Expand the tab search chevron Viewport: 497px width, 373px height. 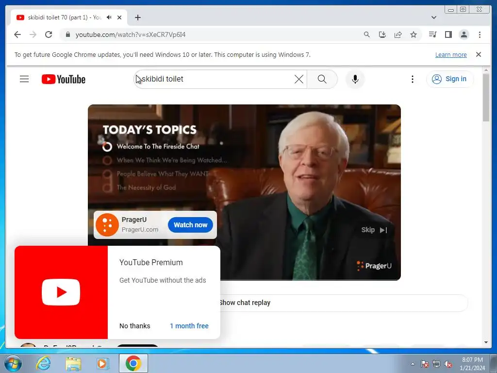point(434,17)
